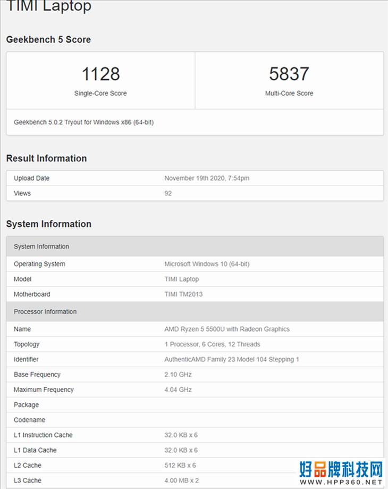
Task: Select the upload date November 19th 2020
Action: pos(207,178)
